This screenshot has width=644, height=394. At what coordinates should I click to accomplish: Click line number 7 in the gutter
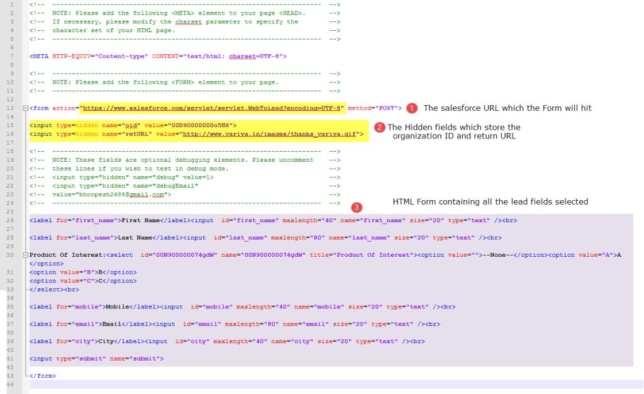(x=12, y=56)
